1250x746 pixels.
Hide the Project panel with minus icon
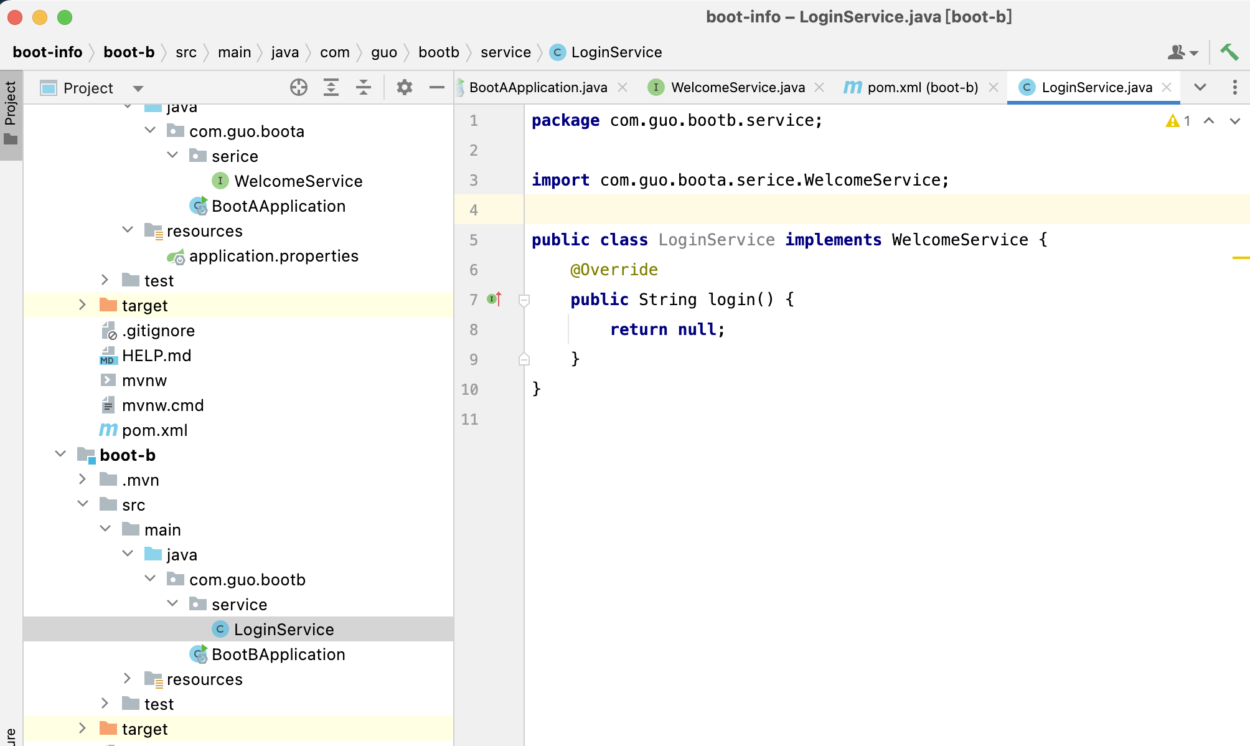click(x=437, y=88)
